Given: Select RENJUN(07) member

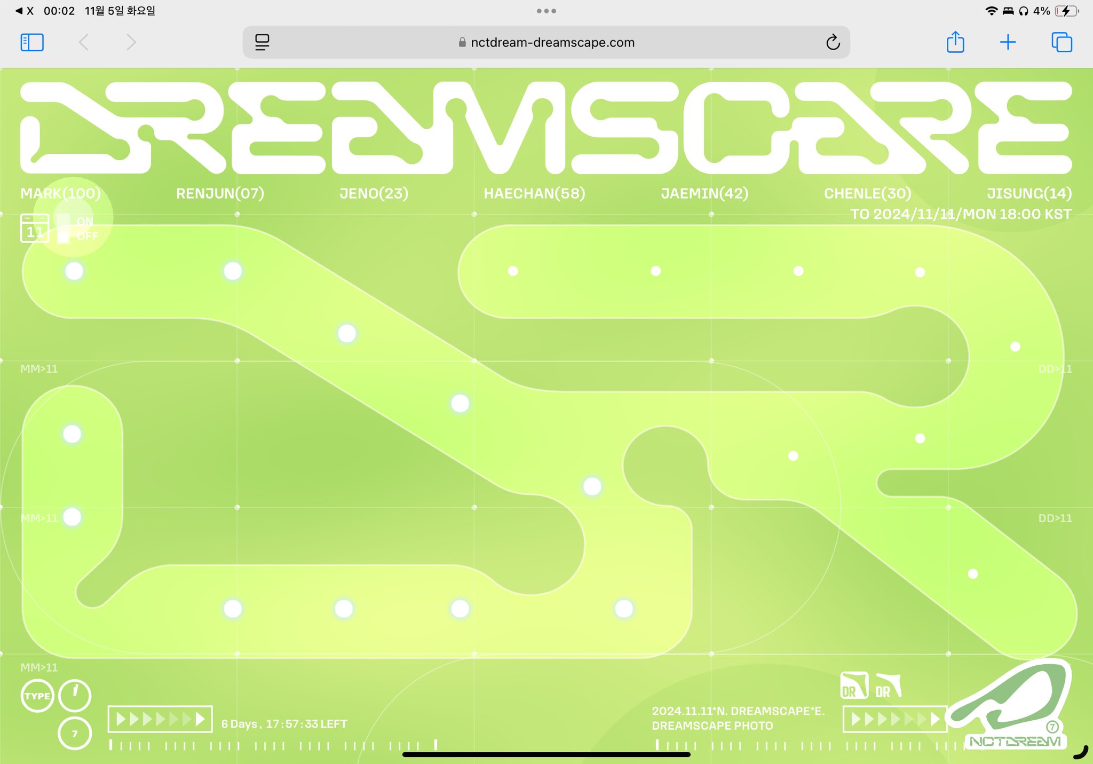Looking at the screenshot, I should (x=220, y=193).
